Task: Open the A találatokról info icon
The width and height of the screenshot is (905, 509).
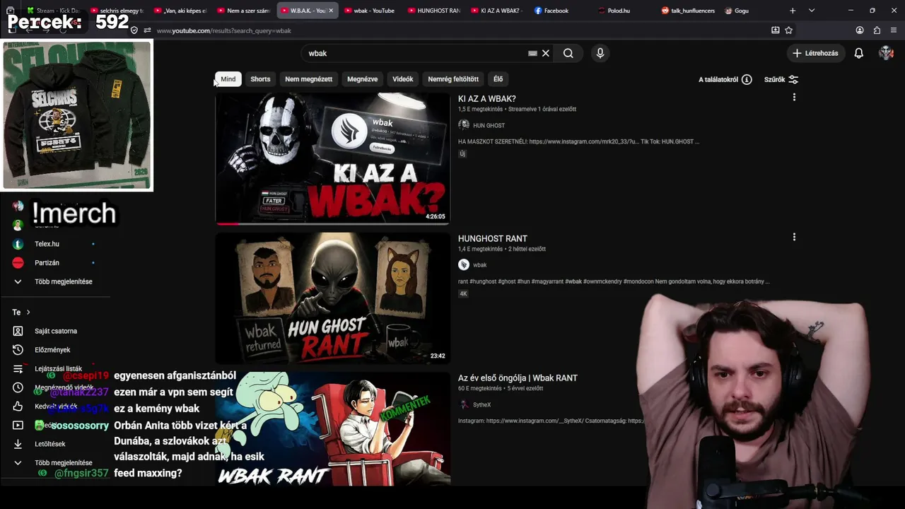Action: click(x=747, y=79)
